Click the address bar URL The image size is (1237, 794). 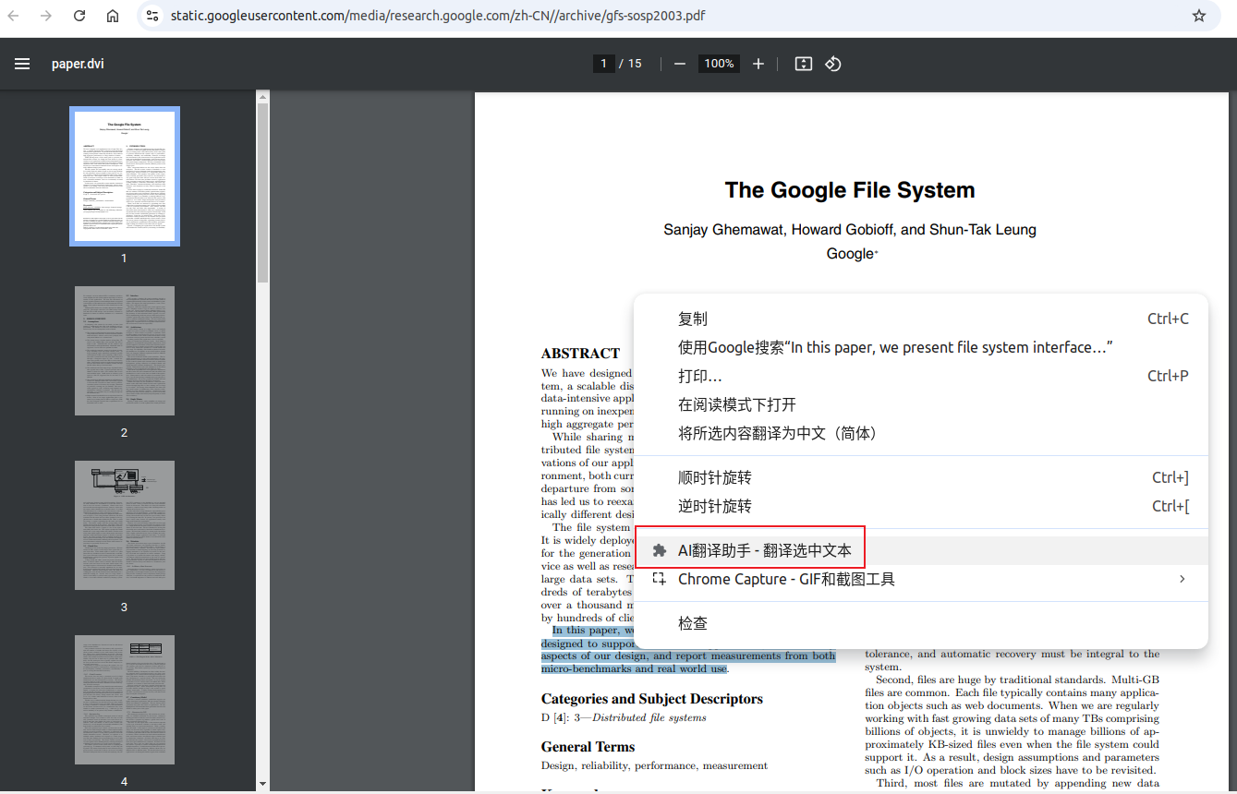tap(439, 16)
